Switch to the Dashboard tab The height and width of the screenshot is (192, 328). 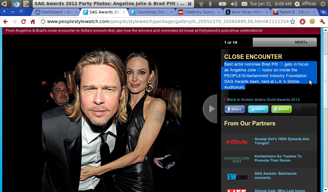[x=55, y=12]
